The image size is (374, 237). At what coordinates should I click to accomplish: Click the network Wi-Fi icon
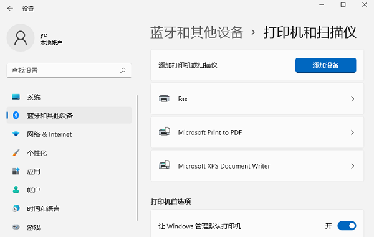pos(16,134)
